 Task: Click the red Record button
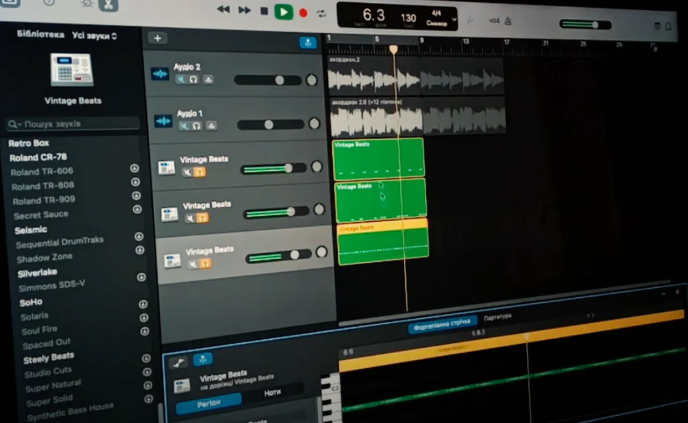point(303,13)
